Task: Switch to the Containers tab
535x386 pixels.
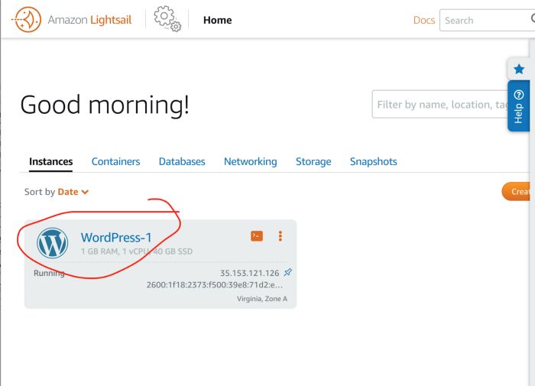Action: click(115, 161)
